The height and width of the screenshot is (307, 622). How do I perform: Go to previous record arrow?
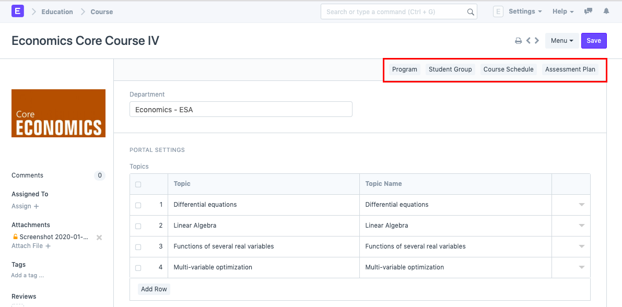tap(529, 41)
